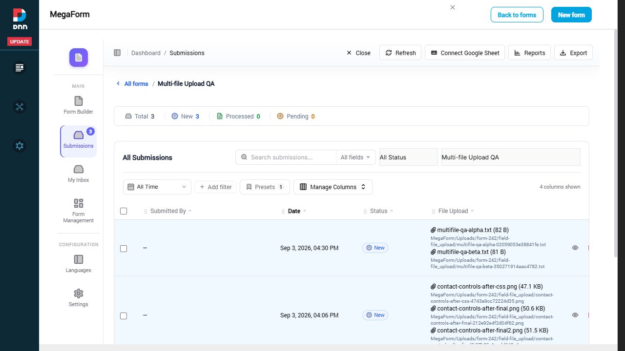Viewport: 625px width, 351px height.
Task: Open the Presets button
Action: [x=265, y=187]
